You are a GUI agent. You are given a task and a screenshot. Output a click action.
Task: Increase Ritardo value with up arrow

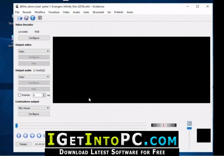point(44,94)
